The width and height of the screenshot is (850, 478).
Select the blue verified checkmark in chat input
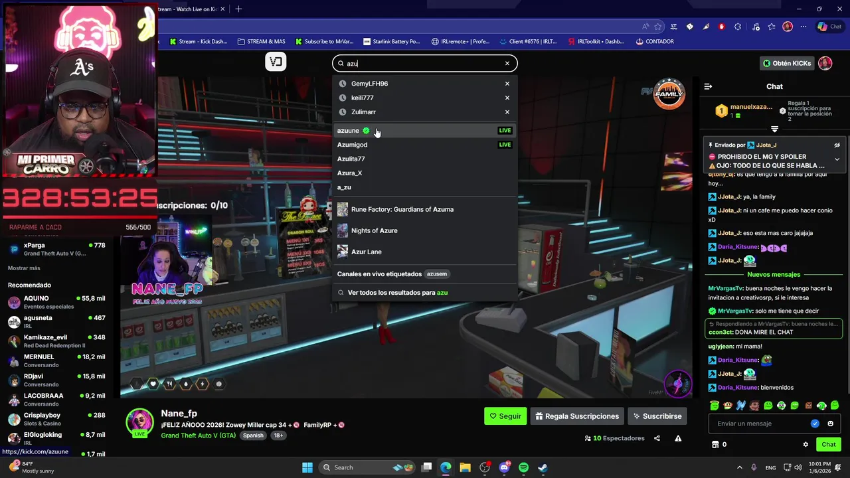(x=815, y=424)
